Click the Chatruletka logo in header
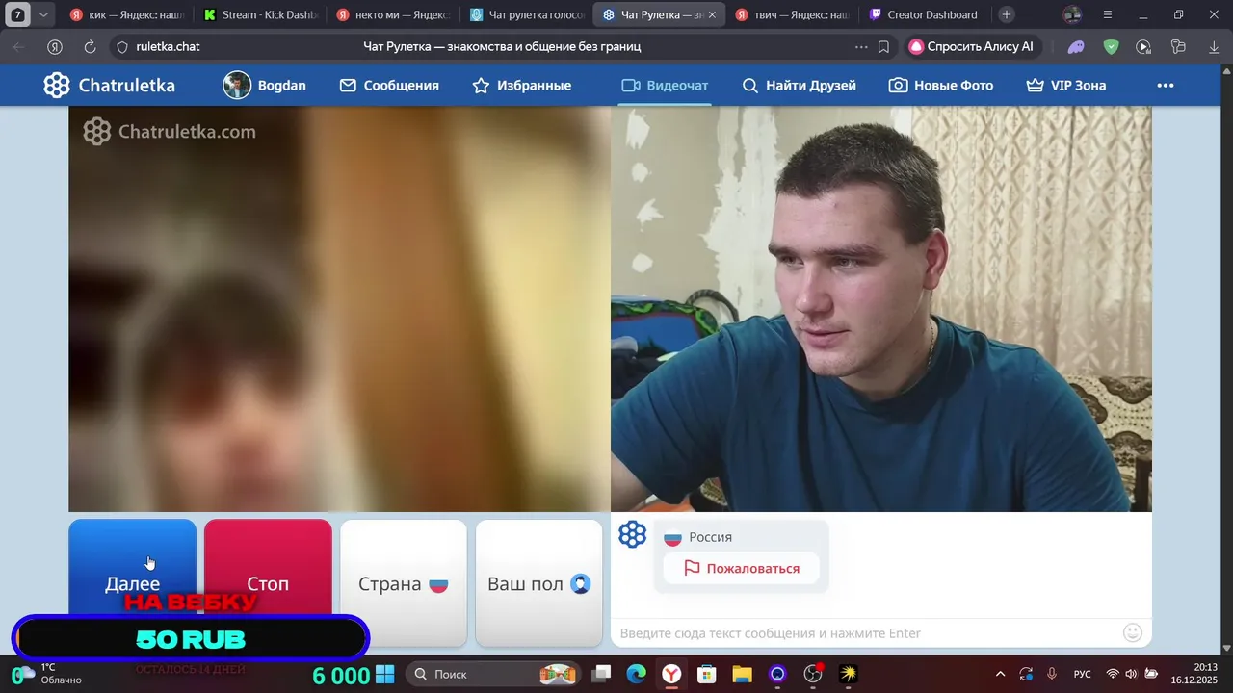1233x693 pixels. point(109,86)
